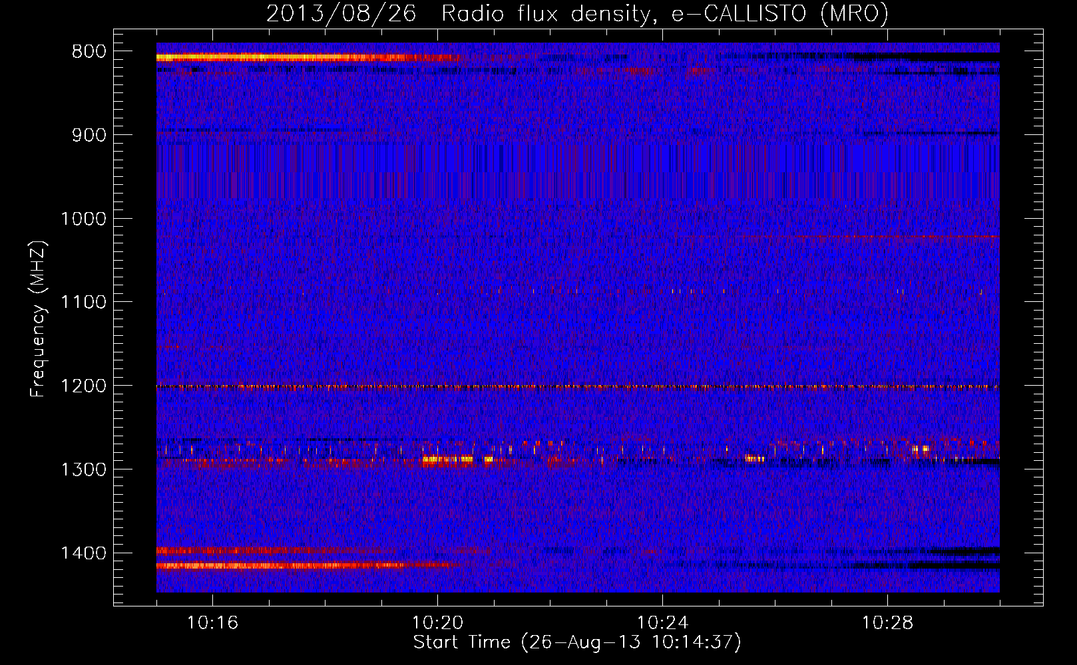Click the 1300 frequency tick label
This screenshot has height=665, width=1077.
(x=83, y=469)
